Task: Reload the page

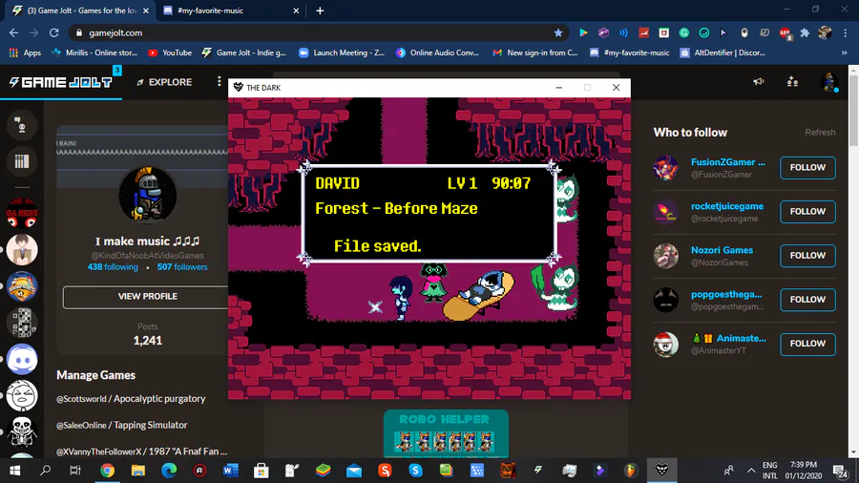Action: coord(53,32)
